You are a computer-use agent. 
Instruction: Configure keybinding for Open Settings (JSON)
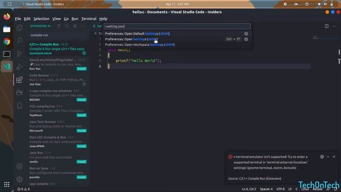pos(246,39)
